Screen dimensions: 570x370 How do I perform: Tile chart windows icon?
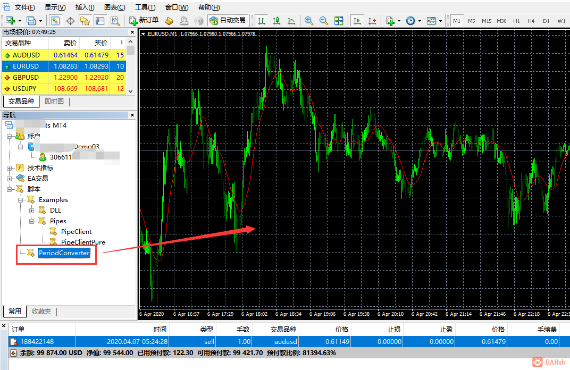339,21
